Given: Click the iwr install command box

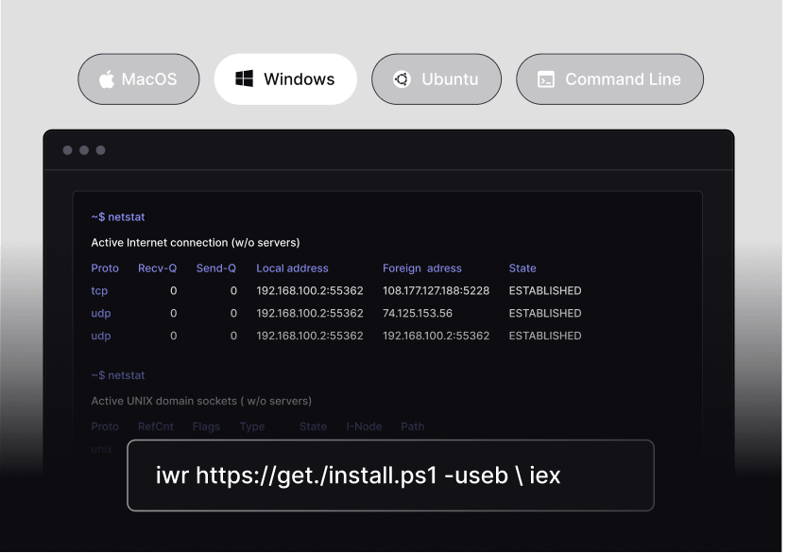Looking at the screenshot, I should (x=390, y=475).
